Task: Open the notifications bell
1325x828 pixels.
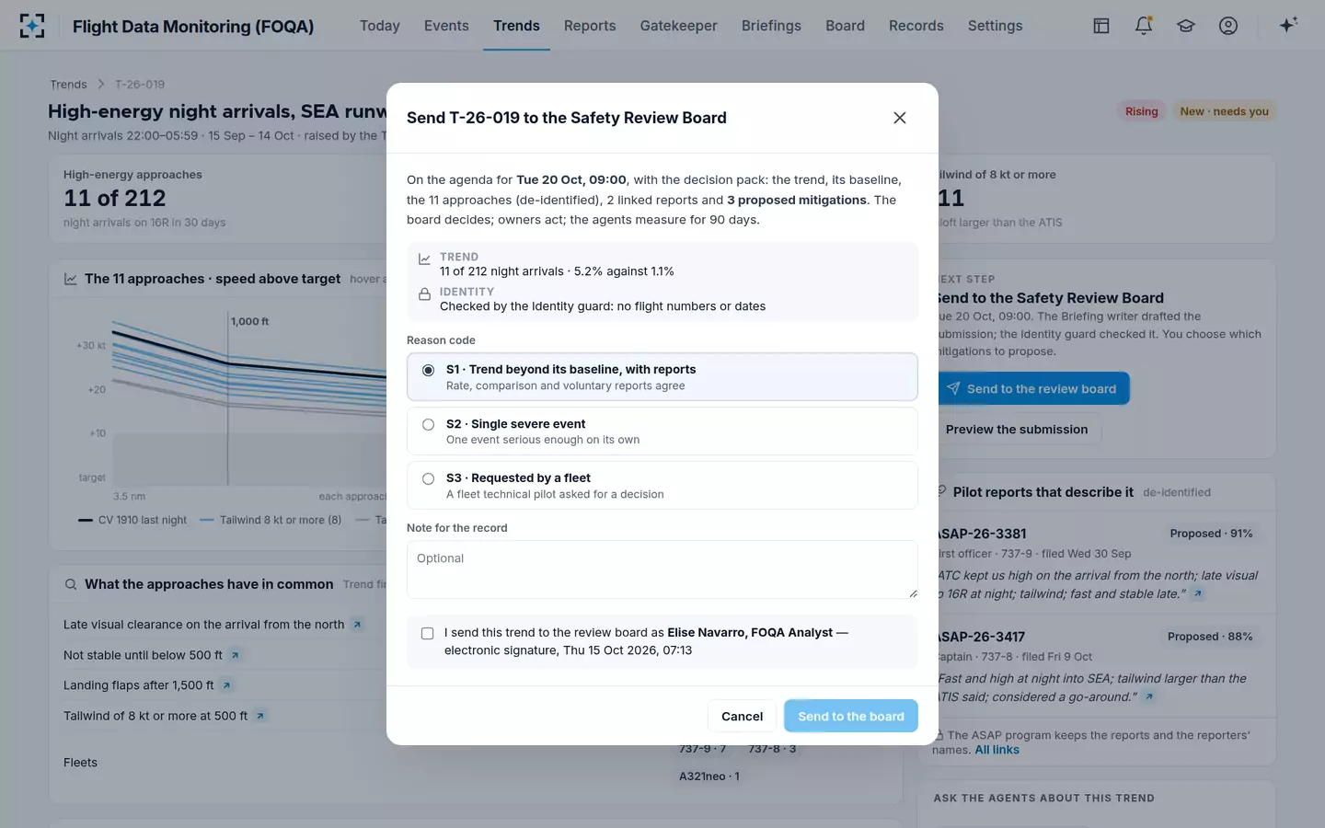Action: [x=1144, y=26]
